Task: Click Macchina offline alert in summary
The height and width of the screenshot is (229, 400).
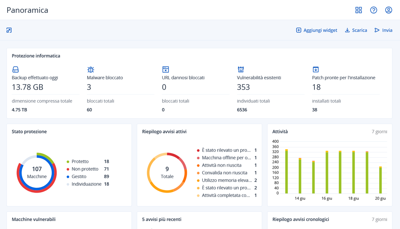Action: (226, 158)
